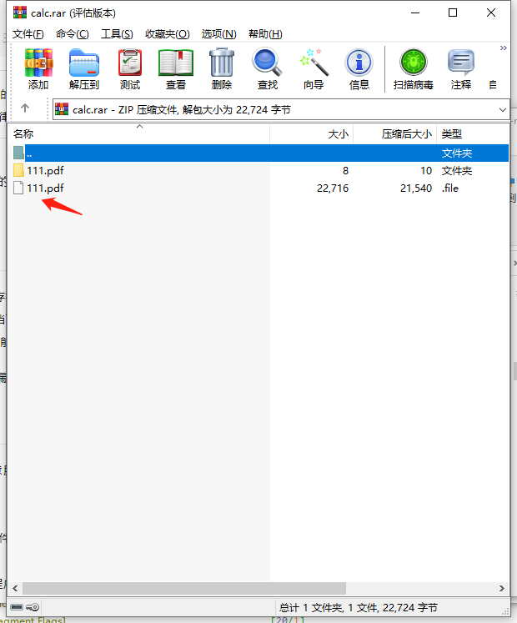This screenshot has width=517, height=623.
Task: Select the 111.pdf folder entry
Action: pyautogui.click(x=45, y=171)
